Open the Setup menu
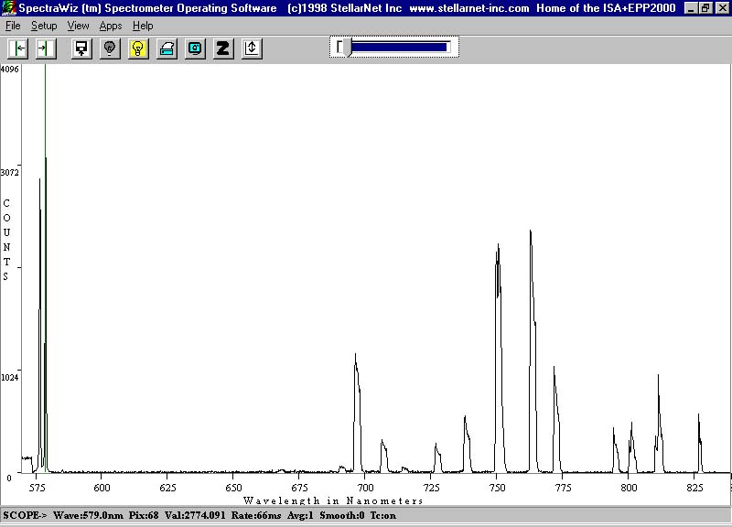The image size is (732, 527). [44, 26]
